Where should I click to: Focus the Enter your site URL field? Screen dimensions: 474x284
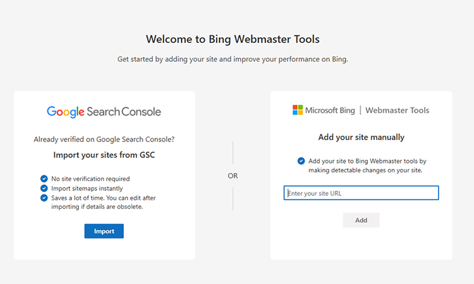pos(361,193)
